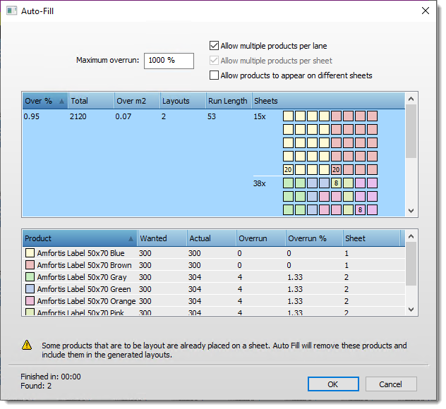446x409 pixels.
Task: Sort by the Over % column header
Action: click(x=45, y=101)
